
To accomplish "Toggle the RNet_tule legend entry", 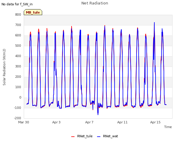I will tap(82, 136).
